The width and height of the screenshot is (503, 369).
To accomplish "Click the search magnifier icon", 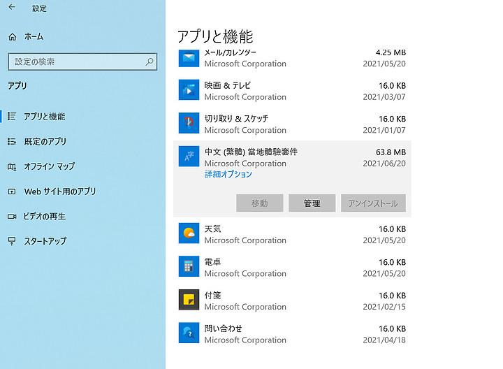I will click(x=150, y=61).
